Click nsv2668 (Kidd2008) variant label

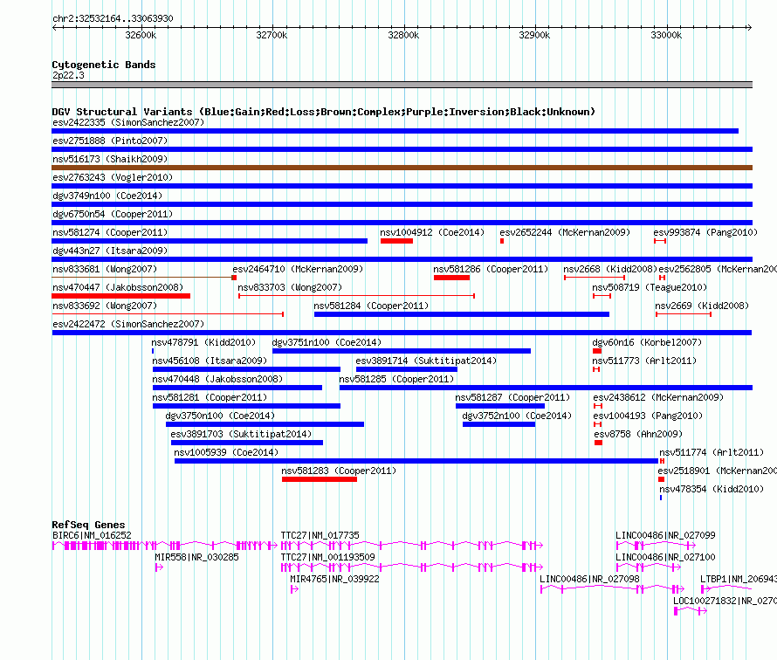[610, 269]
